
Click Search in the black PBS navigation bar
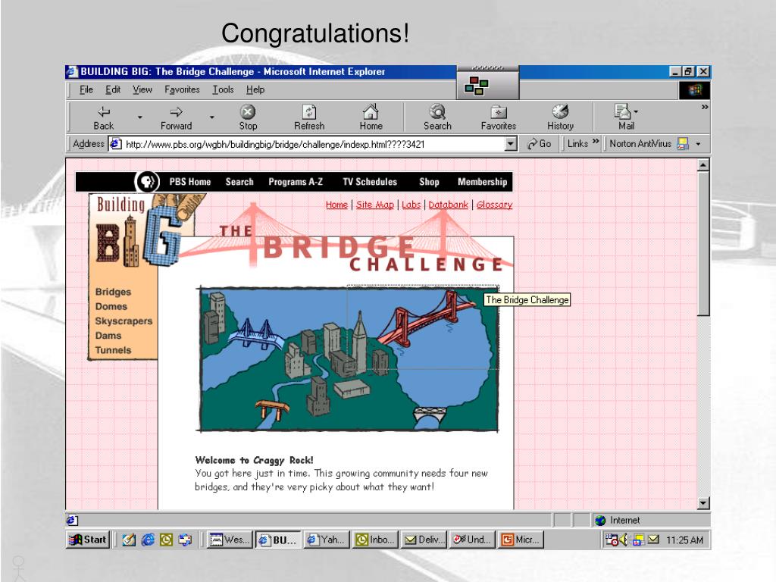click(239, 182)
